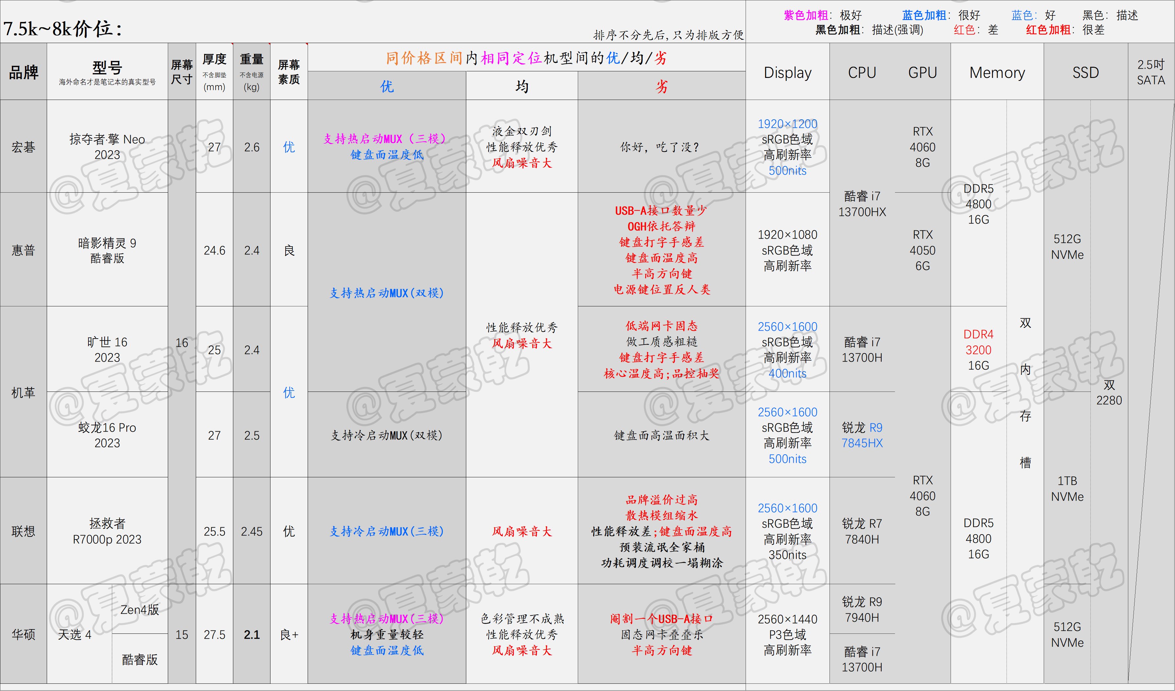Select the red text '阉割一个USB-A接口'
This screenshot has height=691, width=1175.
(x=662, y=619)
